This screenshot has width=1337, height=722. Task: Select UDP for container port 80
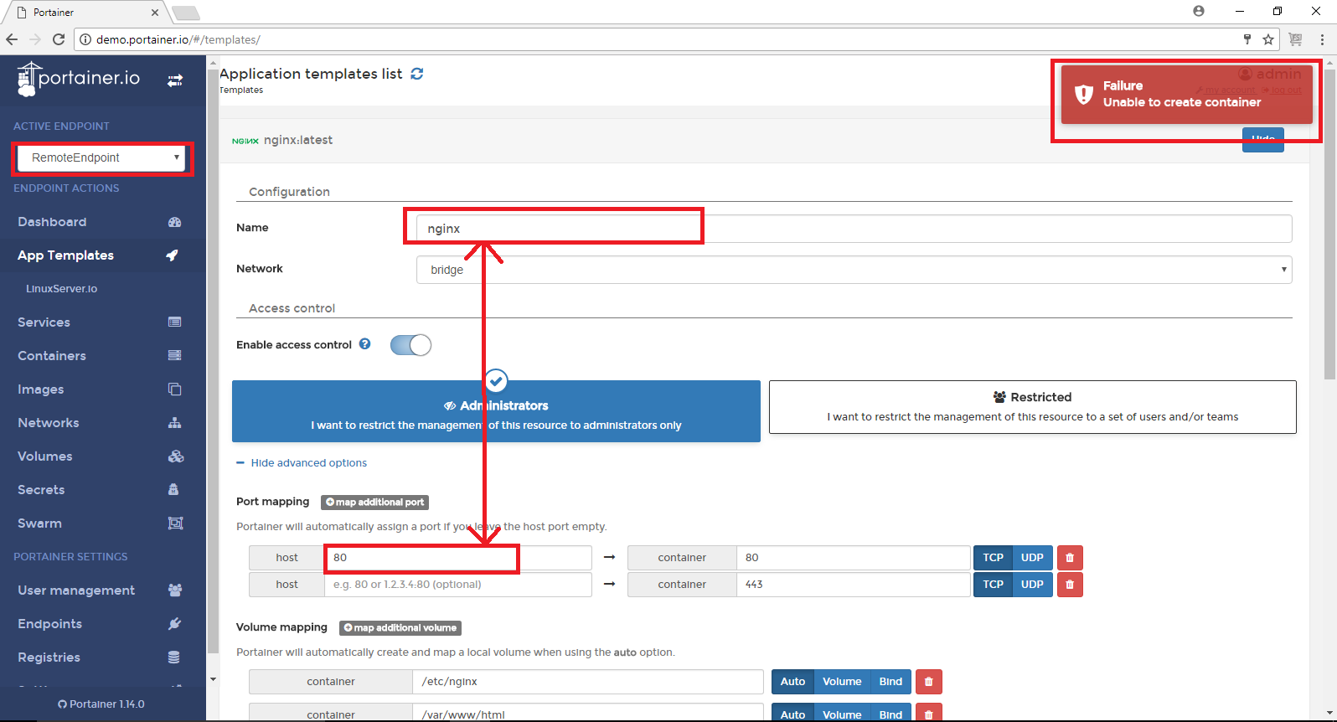tap(1032, 558)
